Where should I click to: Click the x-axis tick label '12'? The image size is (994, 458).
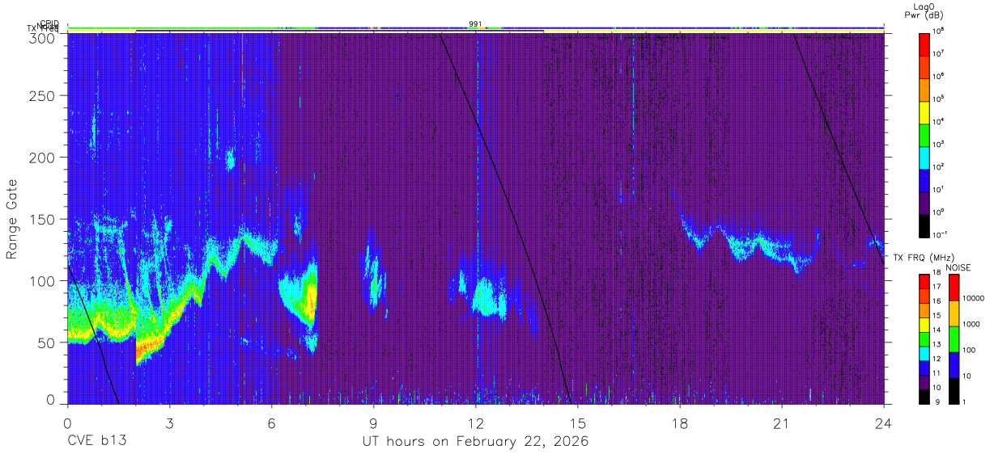click(475, 423)
